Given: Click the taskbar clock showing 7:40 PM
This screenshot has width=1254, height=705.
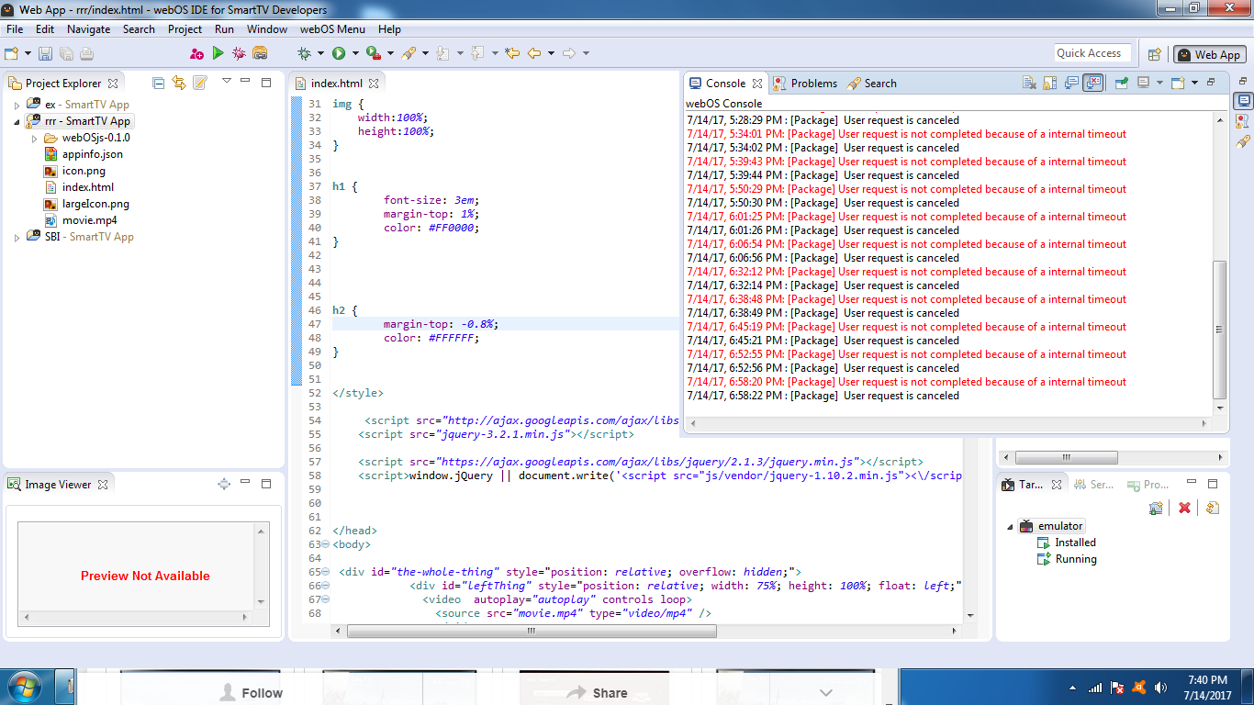Looking at the screenshot, I should pyautogui.click(x=1207, y=687).
